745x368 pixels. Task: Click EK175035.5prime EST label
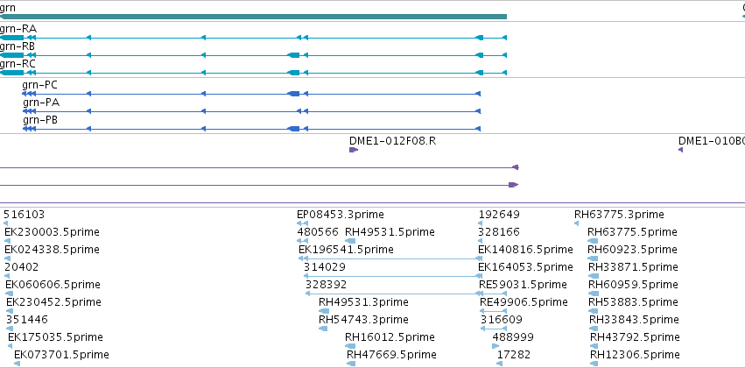coord(55,337)
